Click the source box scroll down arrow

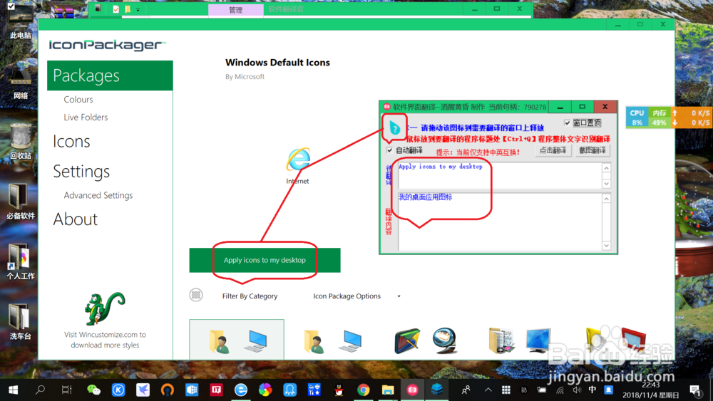click(606, 184)
